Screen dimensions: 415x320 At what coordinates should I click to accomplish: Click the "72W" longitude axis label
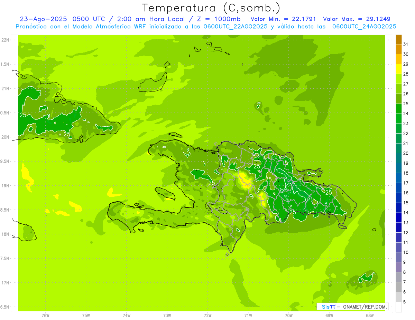208,316
